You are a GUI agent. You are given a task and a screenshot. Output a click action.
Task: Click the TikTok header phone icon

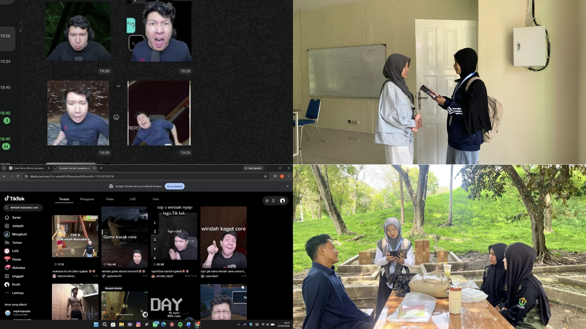click(273, 201)
